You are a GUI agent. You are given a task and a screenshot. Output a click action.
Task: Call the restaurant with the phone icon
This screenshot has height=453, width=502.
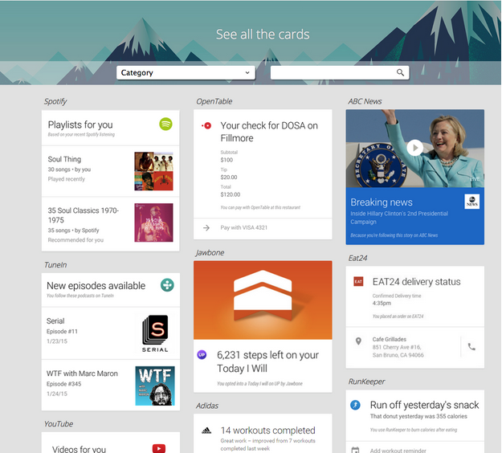(x=471, y=346)
